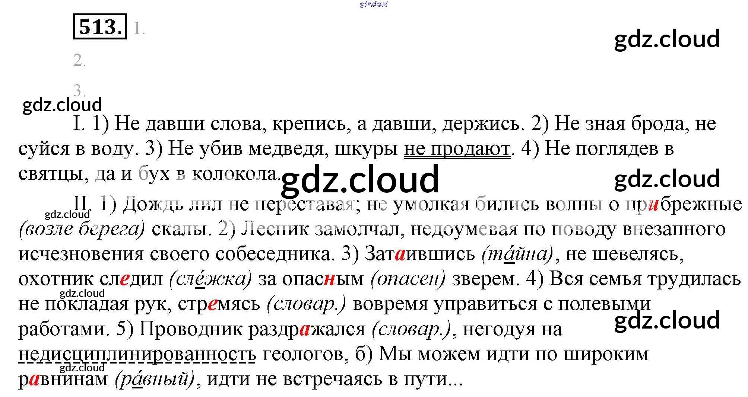748x397 pixels.
Task: Click the italic check word "(та́йна)"
Action: [x=518, y=254]
